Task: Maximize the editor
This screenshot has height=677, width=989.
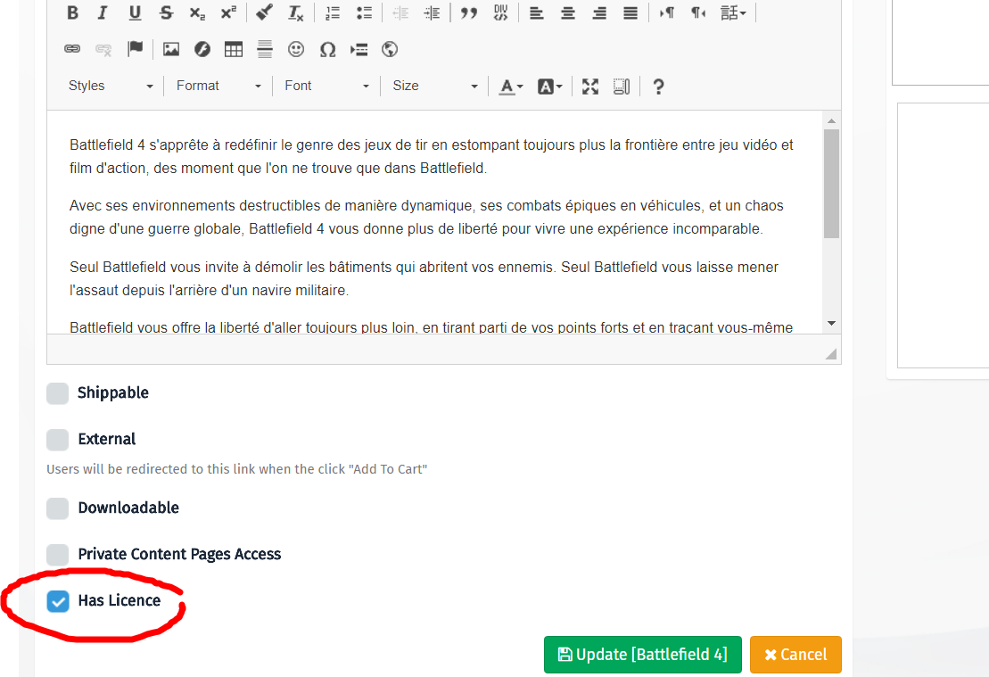Action: (590, 87)
